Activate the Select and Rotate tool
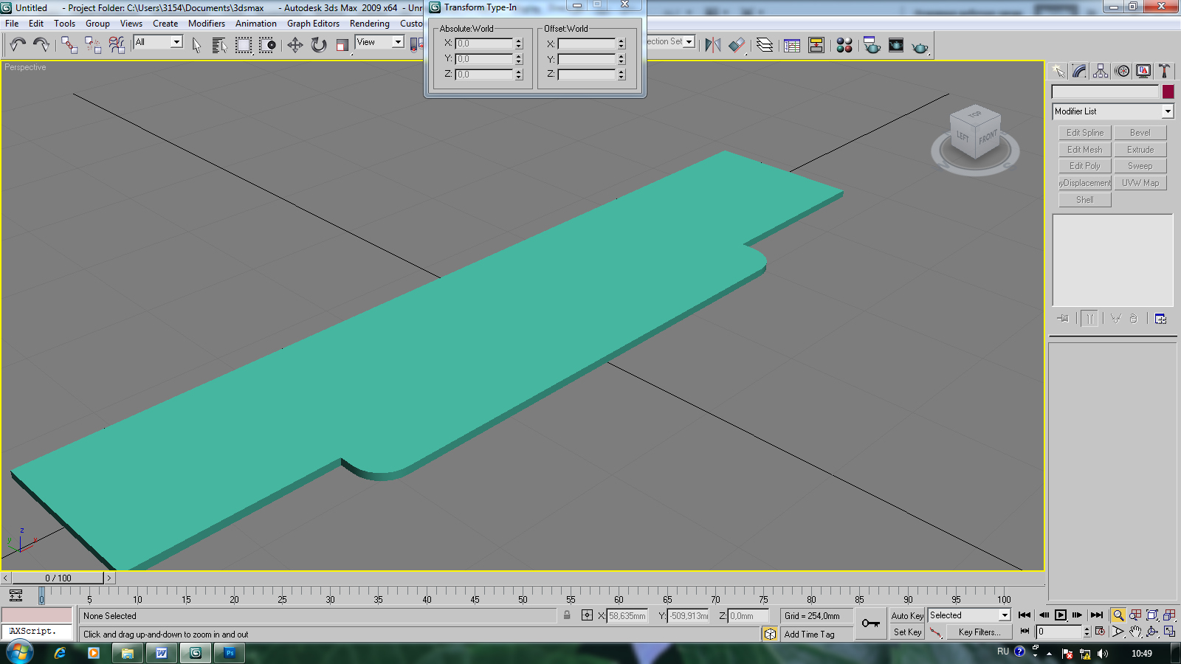Image resolution: width=1181 pixels, height=664 pixels. pos(319,46)
